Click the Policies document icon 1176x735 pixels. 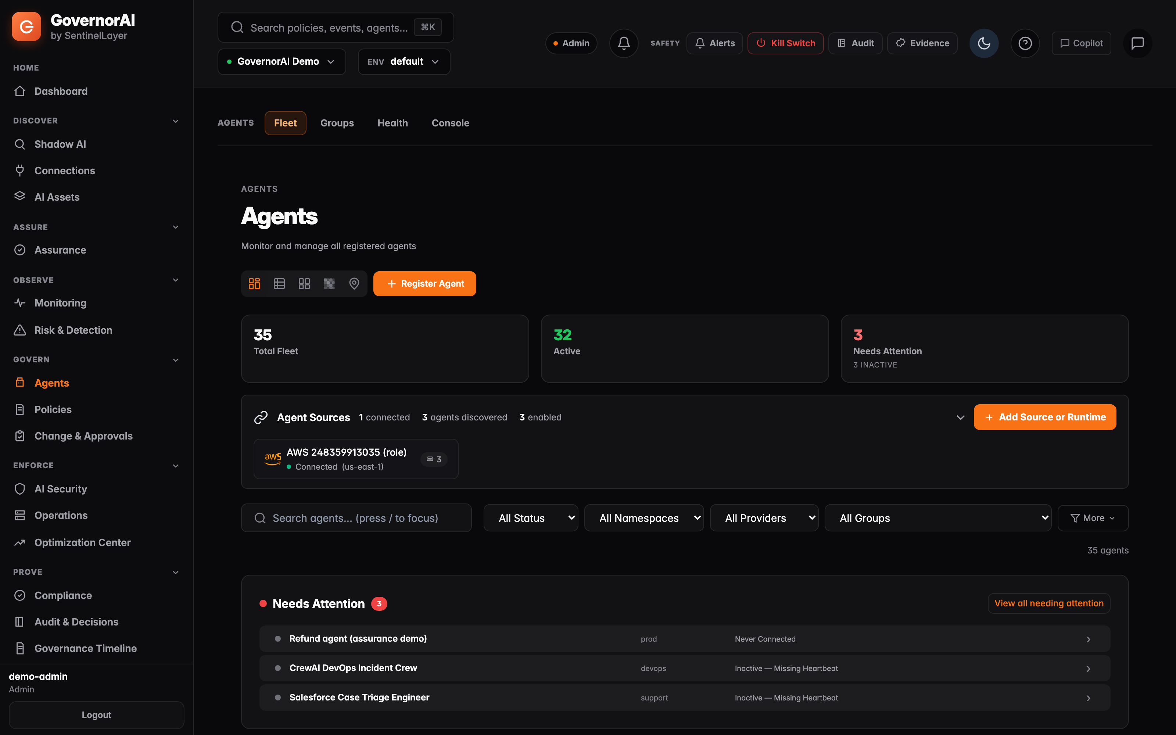(20, 409)
